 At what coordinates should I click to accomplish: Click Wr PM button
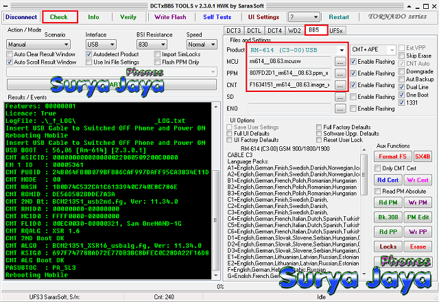pyautogui.click(x=418, y=202)
